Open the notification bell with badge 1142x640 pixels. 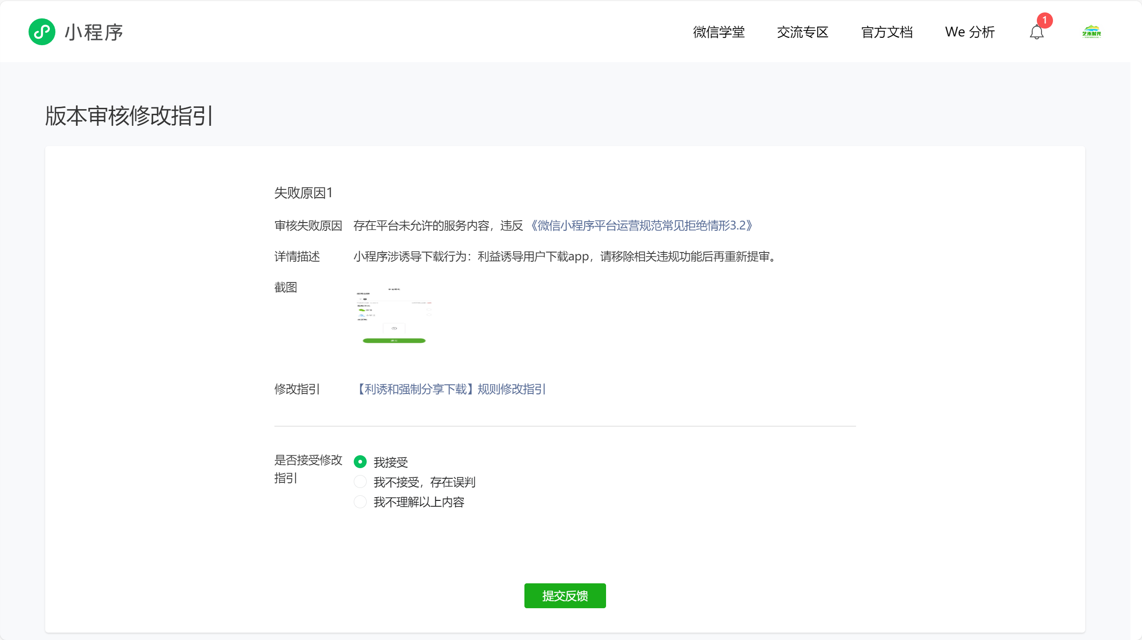coord(1037,32)
